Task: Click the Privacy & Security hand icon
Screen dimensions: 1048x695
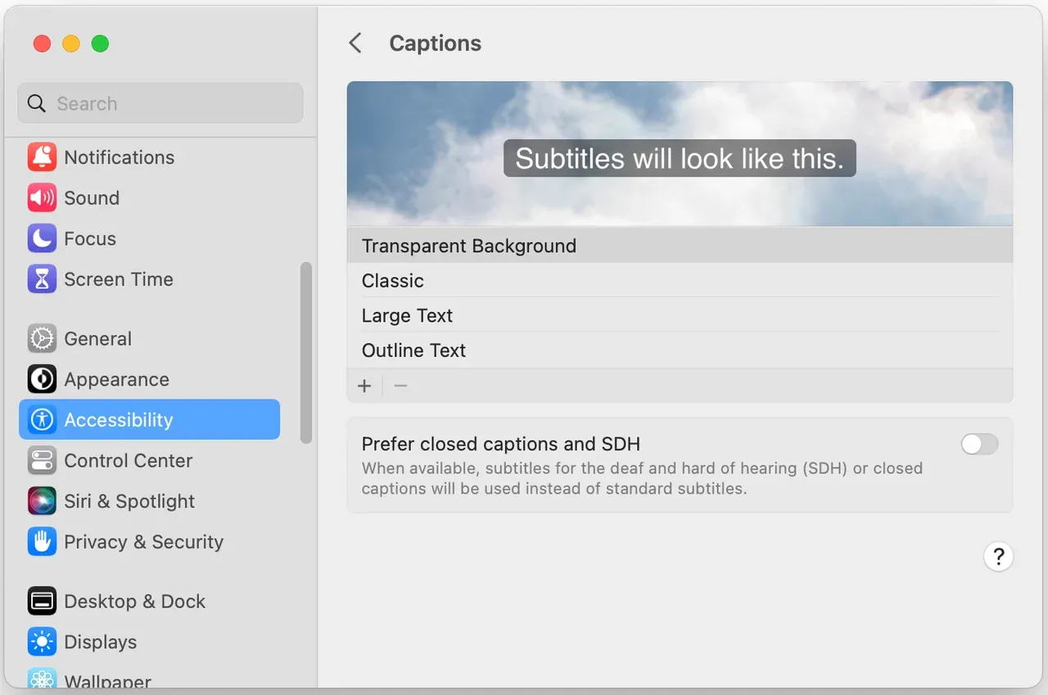Action: coord(42,542)
